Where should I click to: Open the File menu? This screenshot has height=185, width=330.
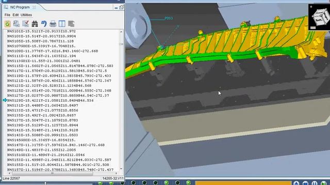coord(7,15)
